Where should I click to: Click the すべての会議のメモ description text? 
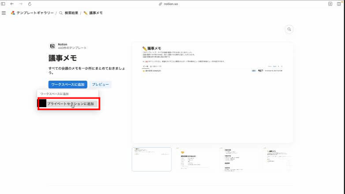click(86, 71)
